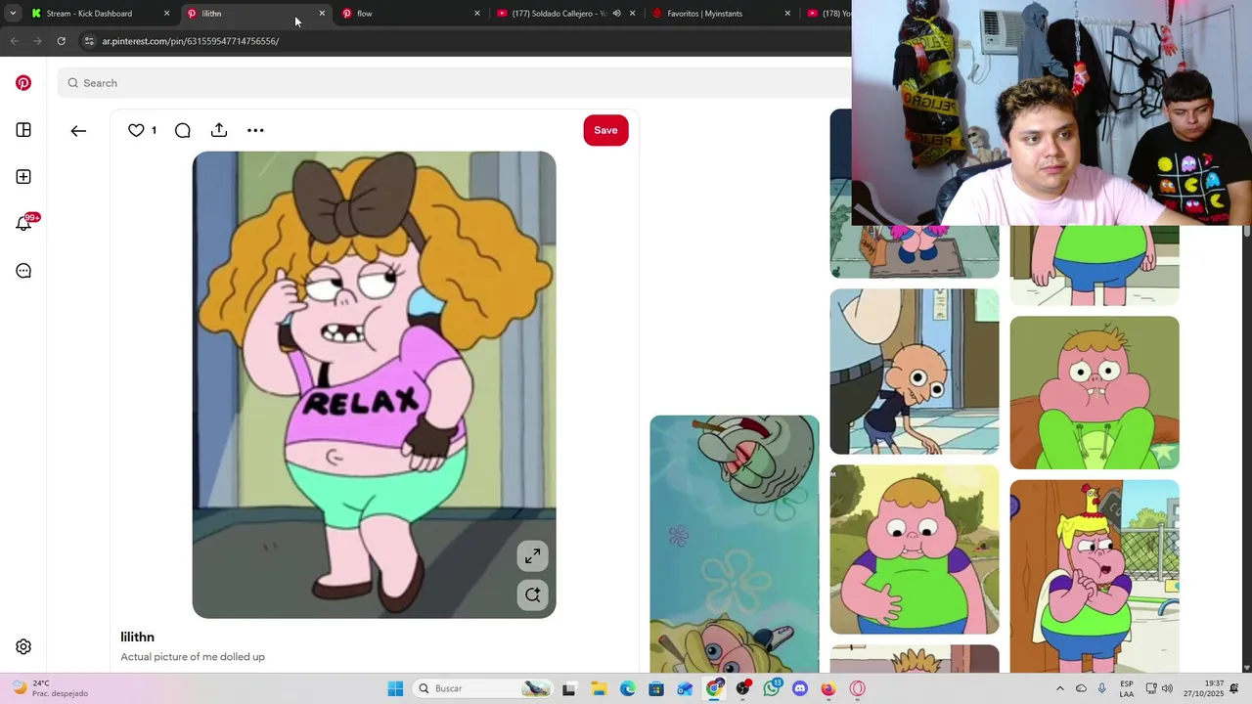
Task: Click the Pinterest logo icon
Action: click(x=23, y=83)
